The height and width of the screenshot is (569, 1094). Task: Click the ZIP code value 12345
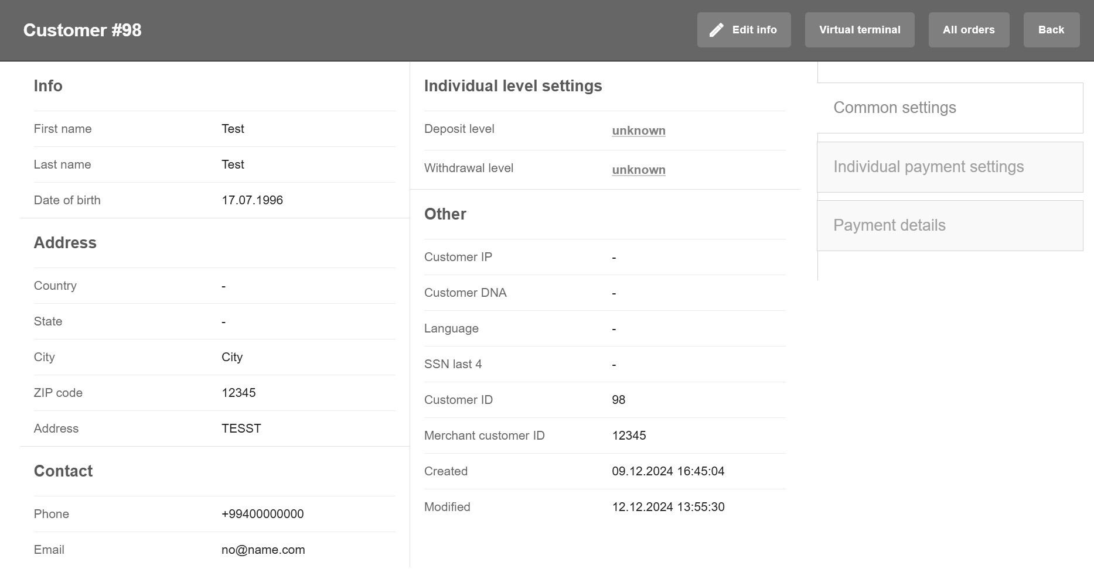(238, 393)
